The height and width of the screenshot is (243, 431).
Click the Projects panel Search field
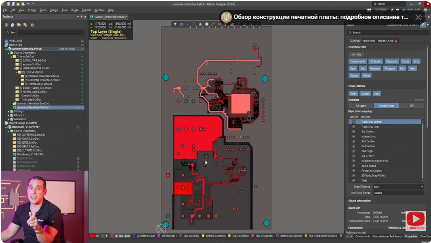44,32
